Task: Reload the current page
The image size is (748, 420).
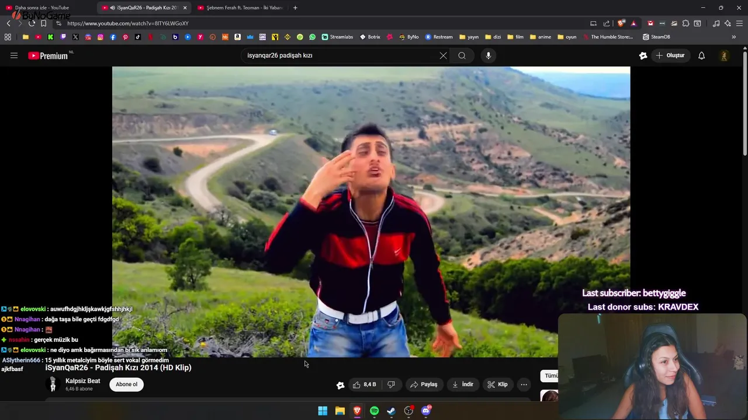Action: 32,23
